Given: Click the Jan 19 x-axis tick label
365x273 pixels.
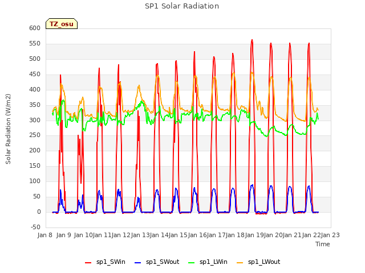Looking at the screenshot, I should [254, 235].
